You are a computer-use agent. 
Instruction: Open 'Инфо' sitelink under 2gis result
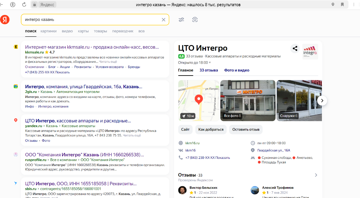click(x=29, y=106)
